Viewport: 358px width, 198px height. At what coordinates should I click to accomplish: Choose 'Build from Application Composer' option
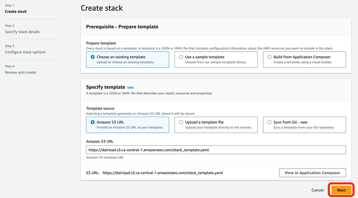click(x=270, y=57)
